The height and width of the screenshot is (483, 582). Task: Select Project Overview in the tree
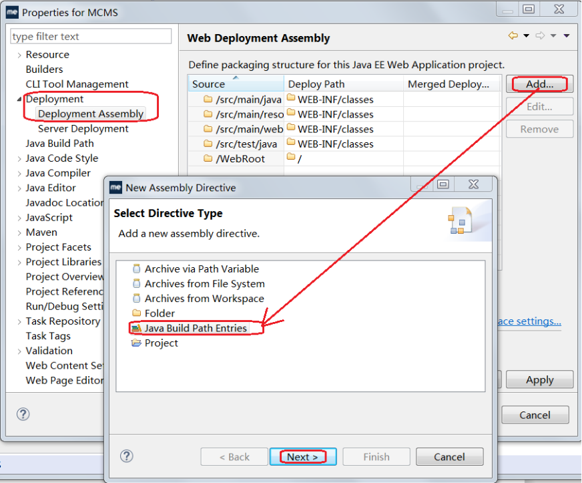pyautogui.click(x=65, y=277)
